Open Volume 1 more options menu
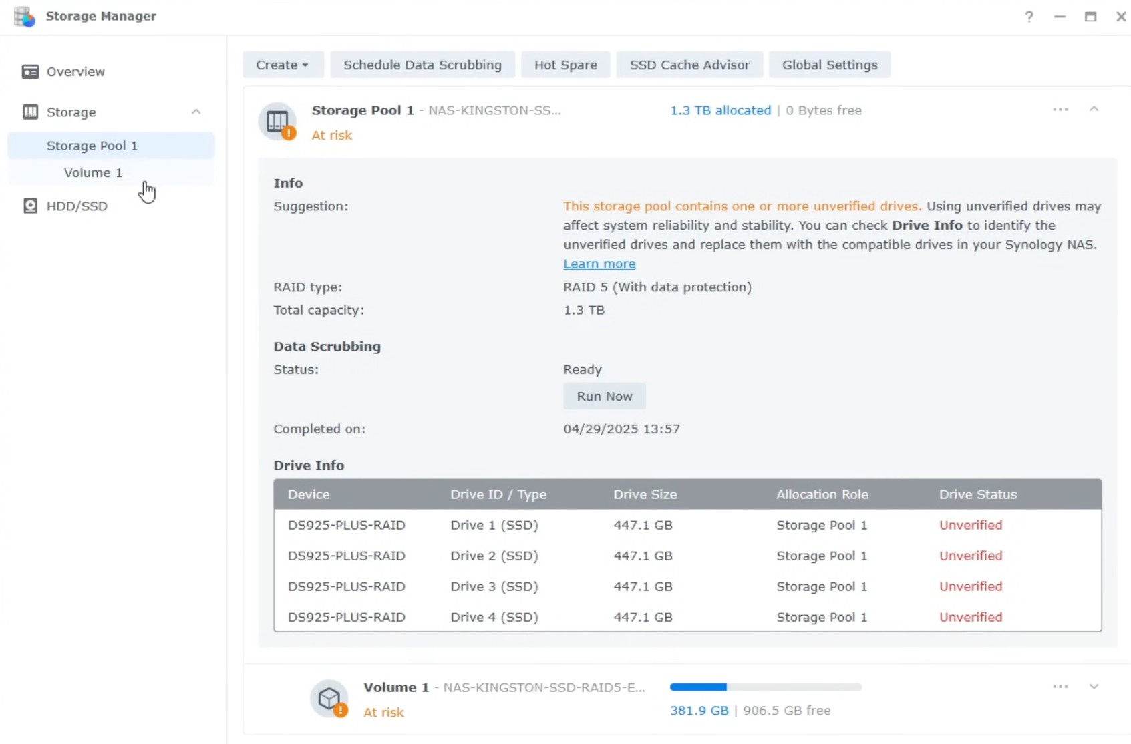This screenshot has width=1131, height=744. point(1060,687)
